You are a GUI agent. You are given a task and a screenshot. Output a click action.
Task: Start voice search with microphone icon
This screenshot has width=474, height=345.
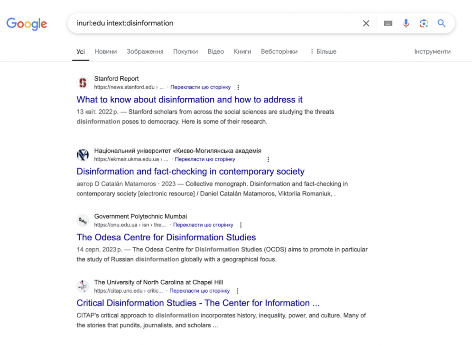tap(405, 23)
